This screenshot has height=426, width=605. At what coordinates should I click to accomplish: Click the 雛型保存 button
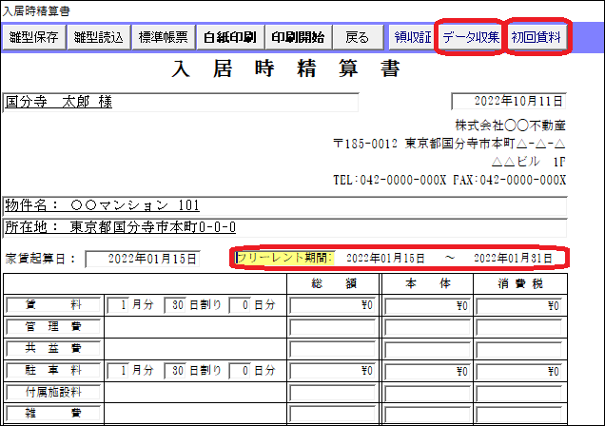[x=34, y=38]
